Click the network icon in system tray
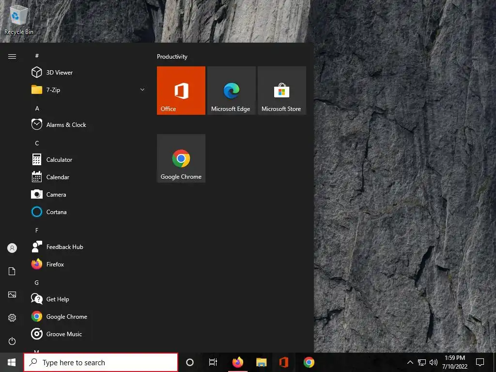 [422, 362]
